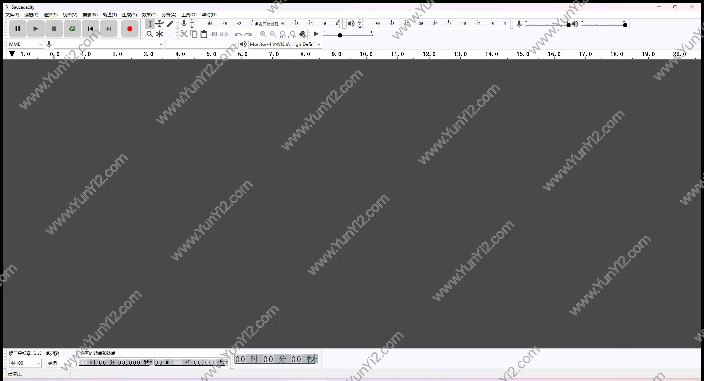Start recording with the red Record button
Screen dimensions: 704x381
click(x=129, y=29)
